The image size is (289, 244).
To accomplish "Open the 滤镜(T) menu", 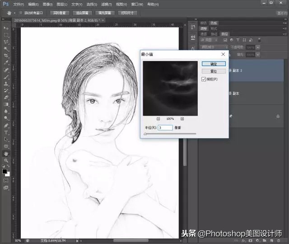I will point(107,4).
